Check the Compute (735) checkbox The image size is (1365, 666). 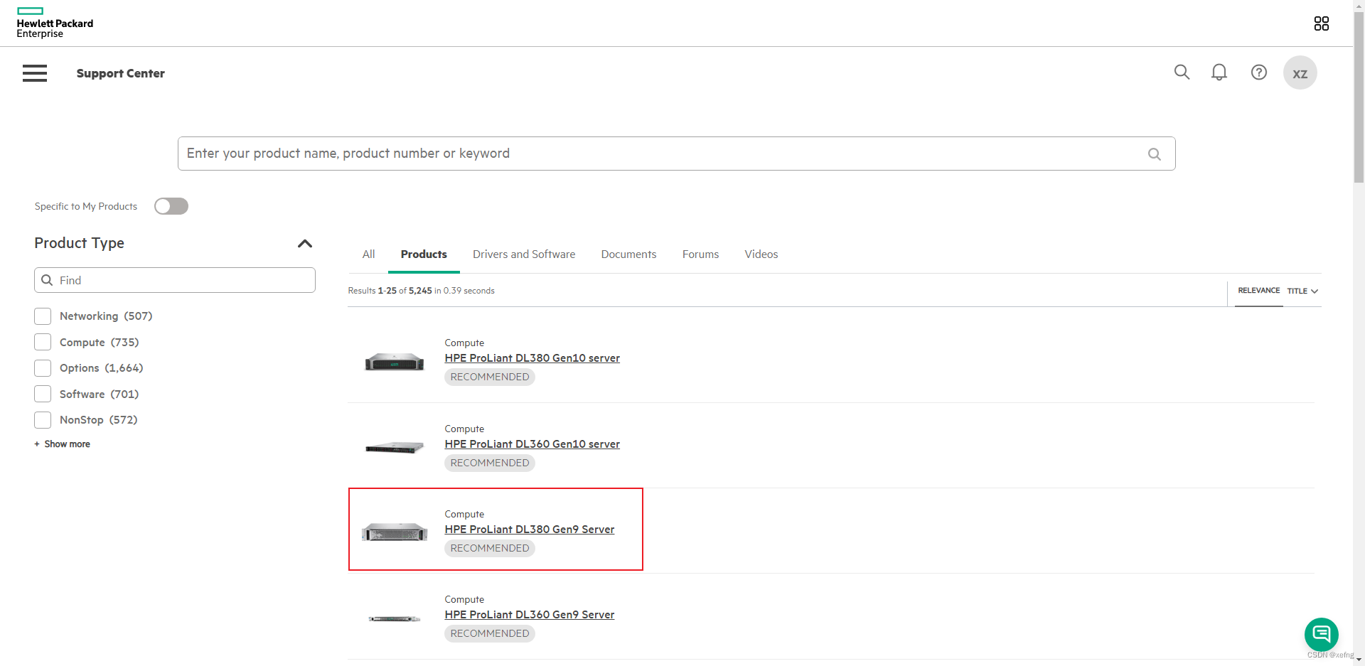point(43,342)
